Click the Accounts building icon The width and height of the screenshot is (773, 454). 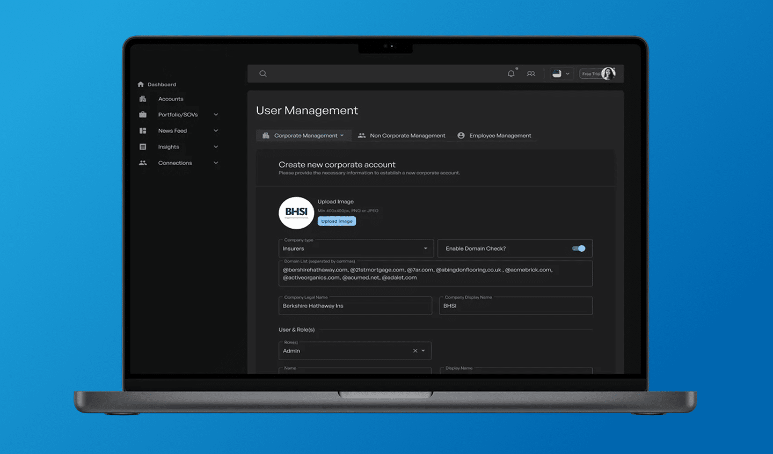pos(143,99)
